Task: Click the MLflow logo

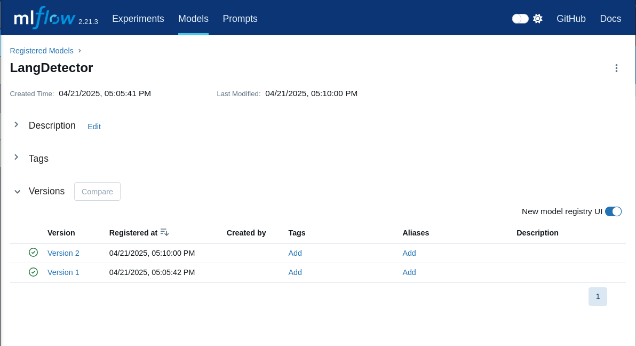Action: coord(44,18)
